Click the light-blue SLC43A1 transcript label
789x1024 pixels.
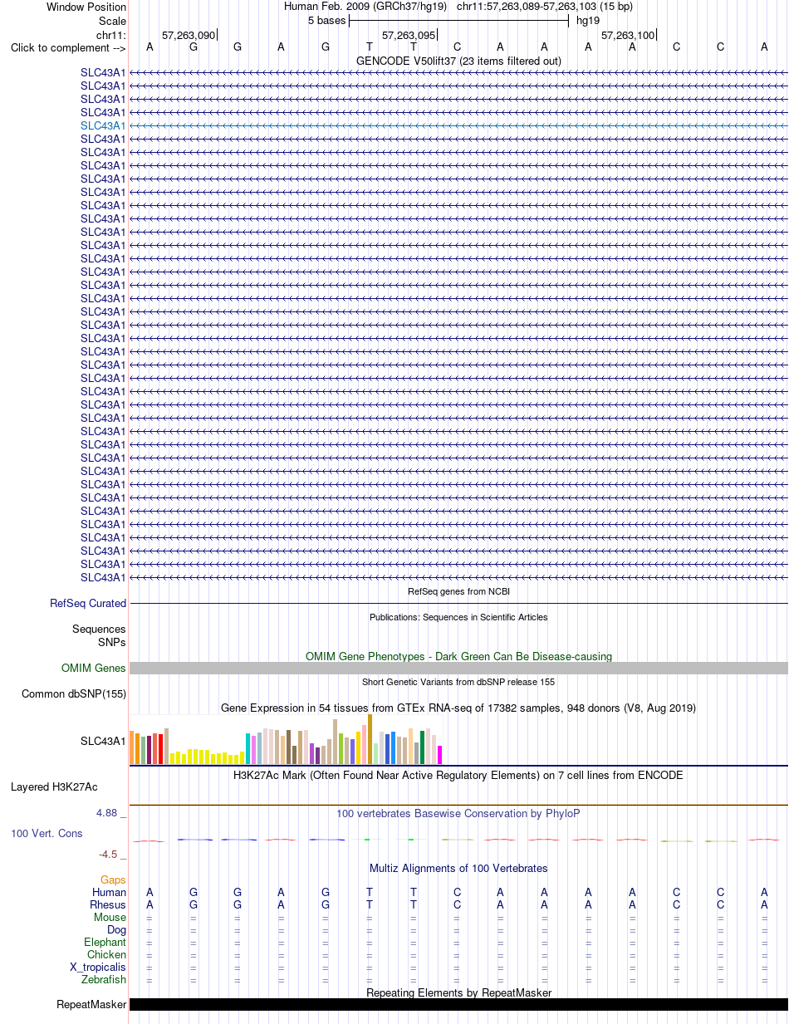click(103, 125)
